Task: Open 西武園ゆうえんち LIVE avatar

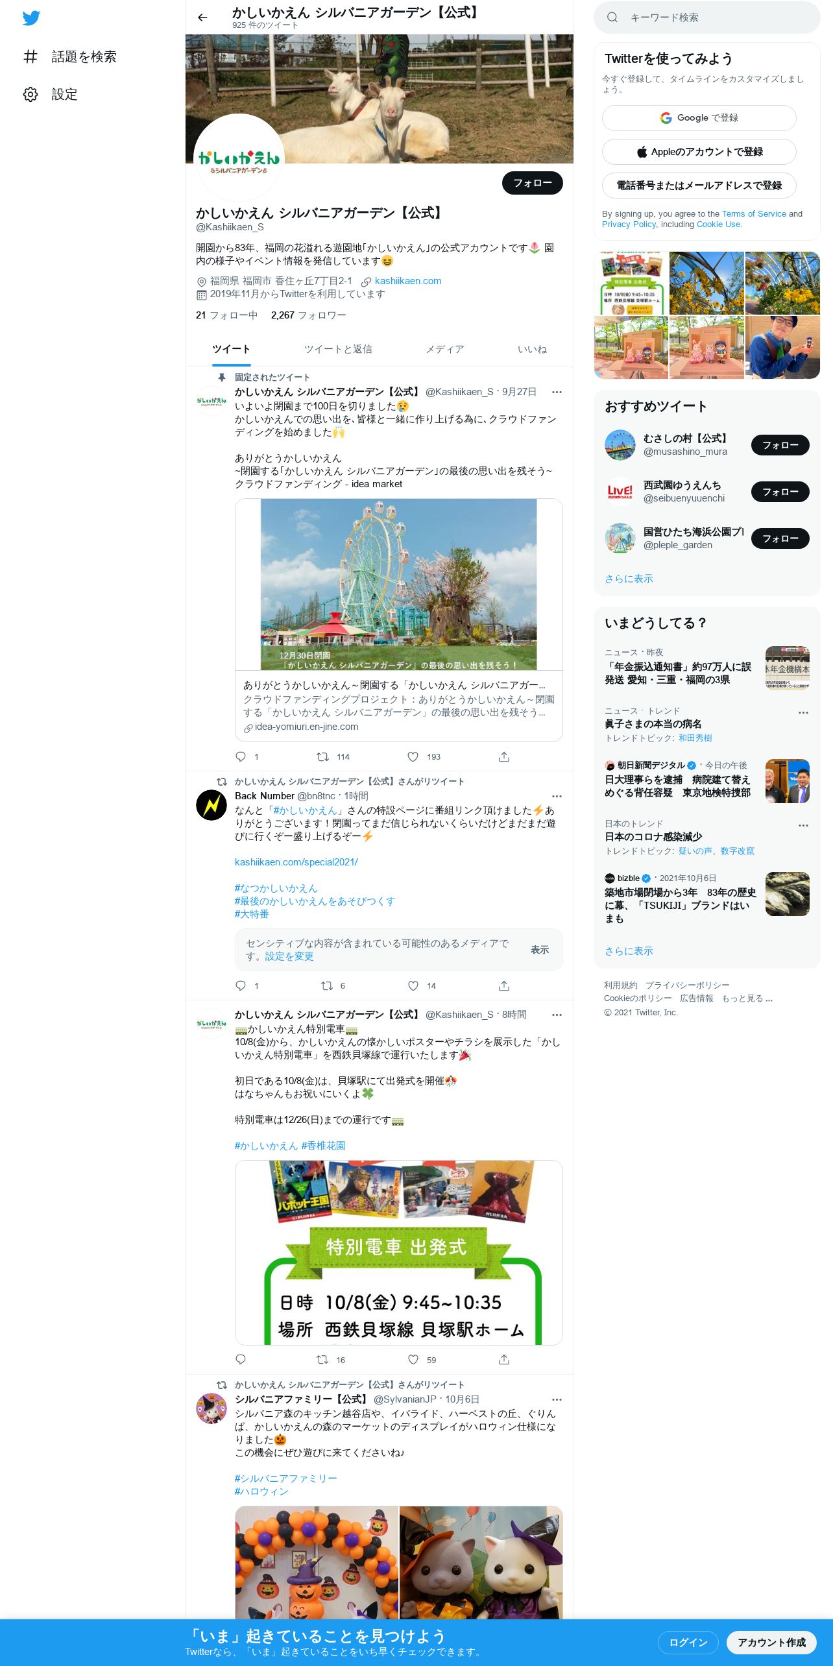Action: click(620, 492)
